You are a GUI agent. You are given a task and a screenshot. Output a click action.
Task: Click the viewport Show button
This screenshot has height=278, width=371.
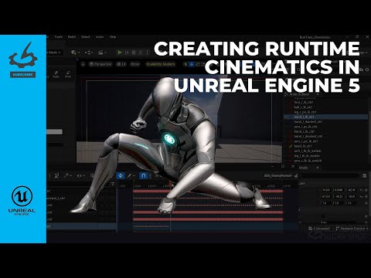135,64
